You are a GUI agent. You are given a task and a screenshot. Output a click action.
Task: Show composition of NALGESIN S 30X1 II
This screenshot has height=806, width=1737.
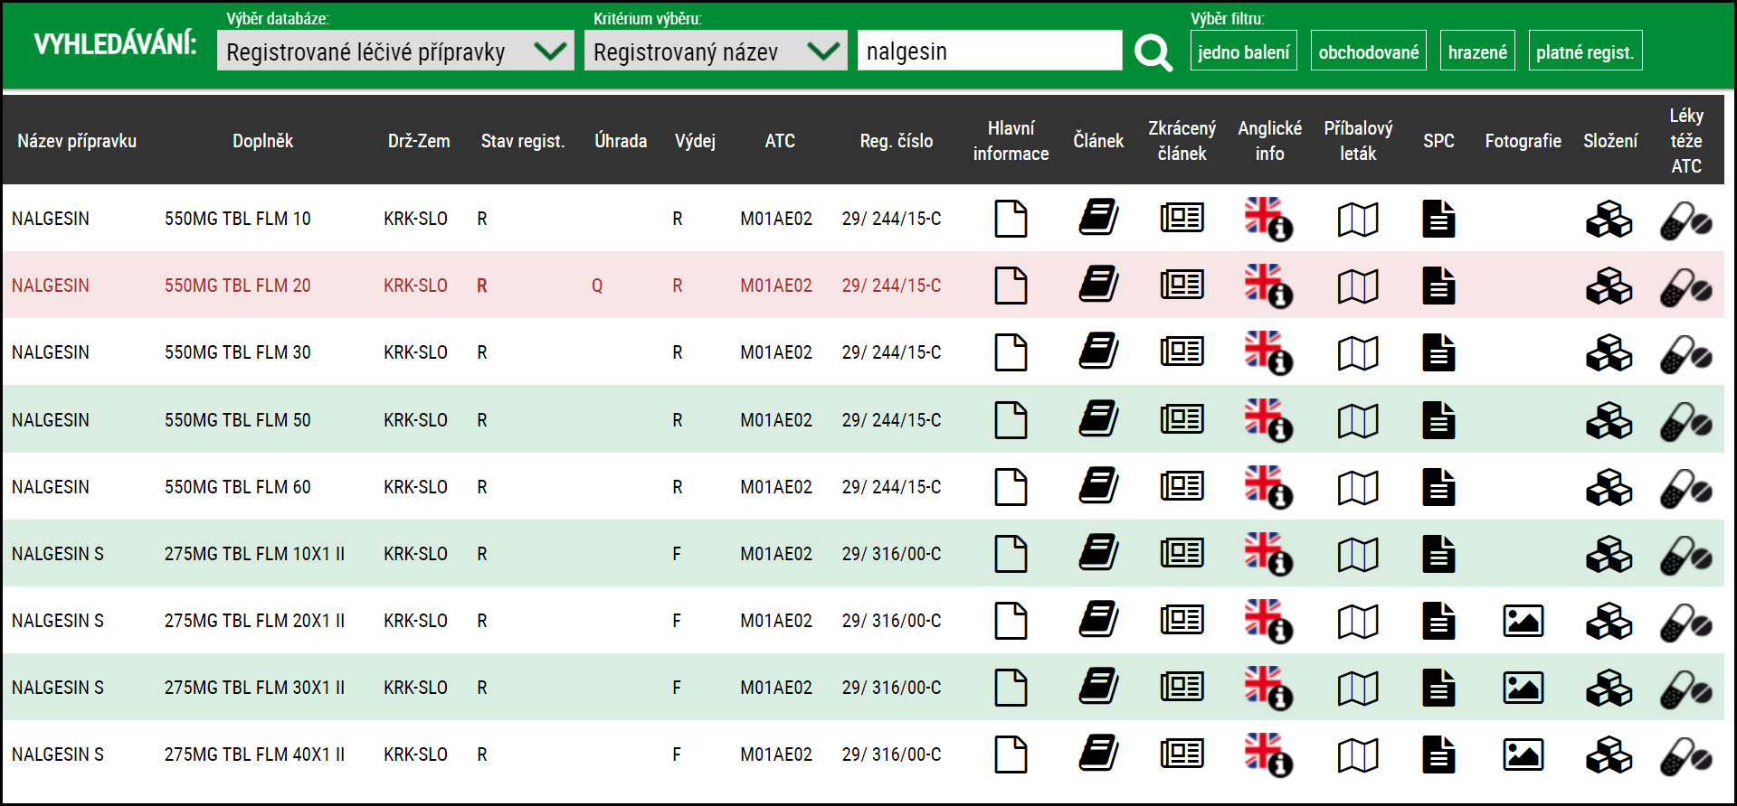(1609, 688)
